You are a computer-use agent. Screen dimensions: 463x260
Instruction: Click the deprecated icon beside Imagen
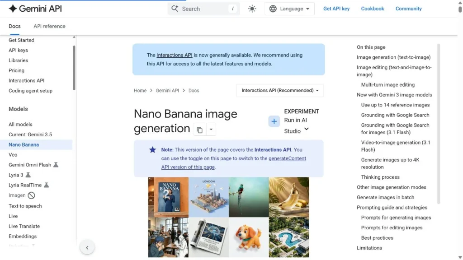pyautogui.click(x=31, y=195)
